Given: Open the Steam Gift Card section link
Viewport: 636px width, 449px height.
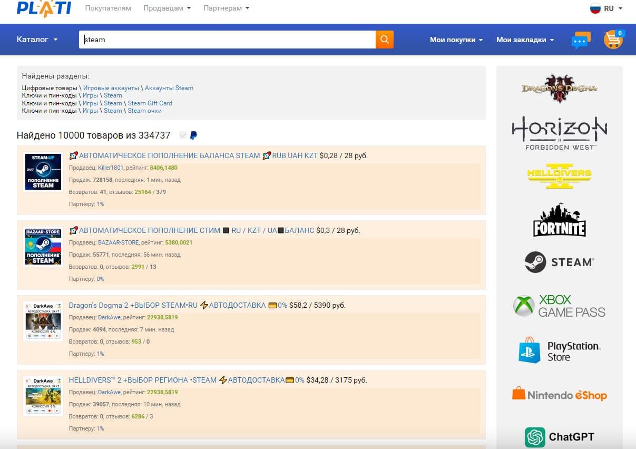Looking at the screenshot, I should pos(150,103).
